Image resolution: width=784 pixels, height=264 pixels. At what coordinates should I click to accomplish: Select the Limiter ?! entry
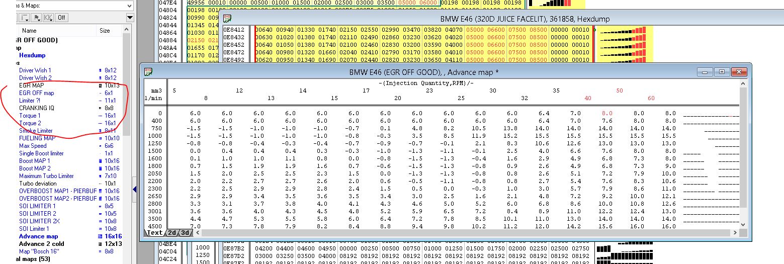(31, 101)
